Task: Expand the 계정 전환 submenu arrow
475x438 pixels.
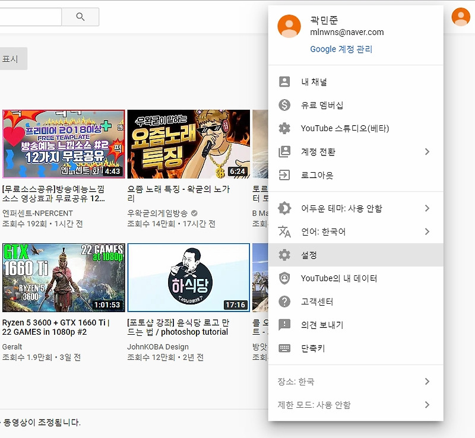Action: 427,152
